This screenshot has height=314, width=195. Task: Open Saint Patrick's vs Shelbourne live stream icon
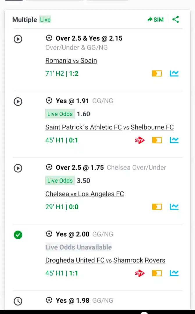pos(139,140)
